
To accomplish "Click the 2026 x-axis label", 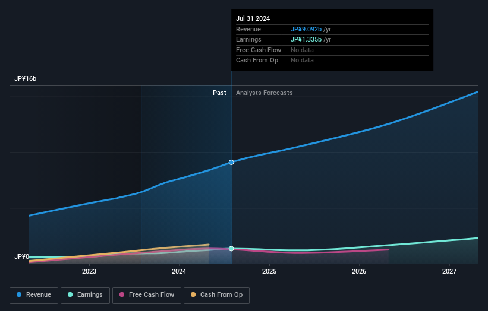I will coord(359,272).
